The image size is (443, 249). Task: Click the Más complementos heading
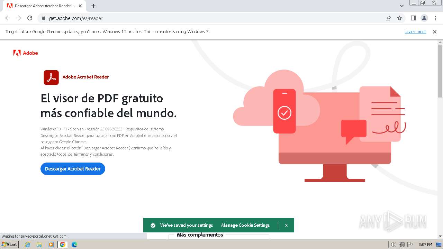point(200,235)
